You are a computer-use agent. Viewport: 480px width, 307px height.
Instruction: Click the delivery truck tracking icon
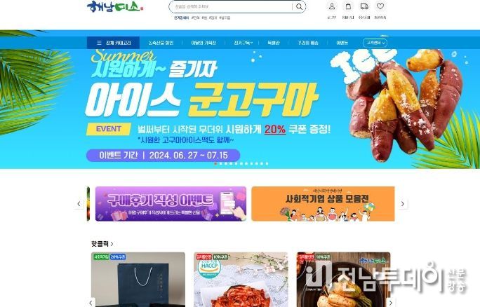click(364, 6)
